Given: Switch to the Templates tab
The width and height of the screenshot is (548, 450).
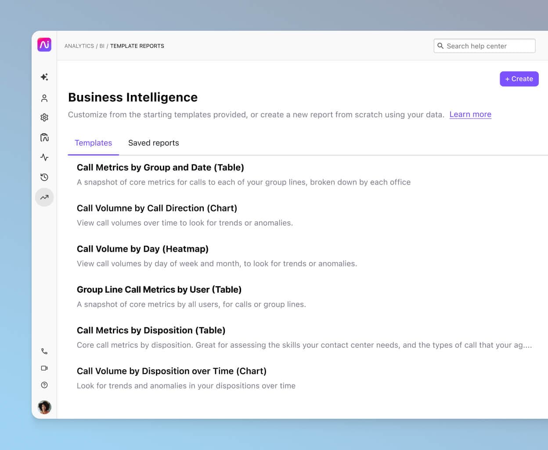Looking at the screenshot, I should click(x=93, y=143).
